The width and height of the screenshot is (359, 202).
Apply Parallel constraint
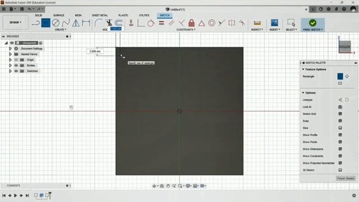[x=171, y=23]
